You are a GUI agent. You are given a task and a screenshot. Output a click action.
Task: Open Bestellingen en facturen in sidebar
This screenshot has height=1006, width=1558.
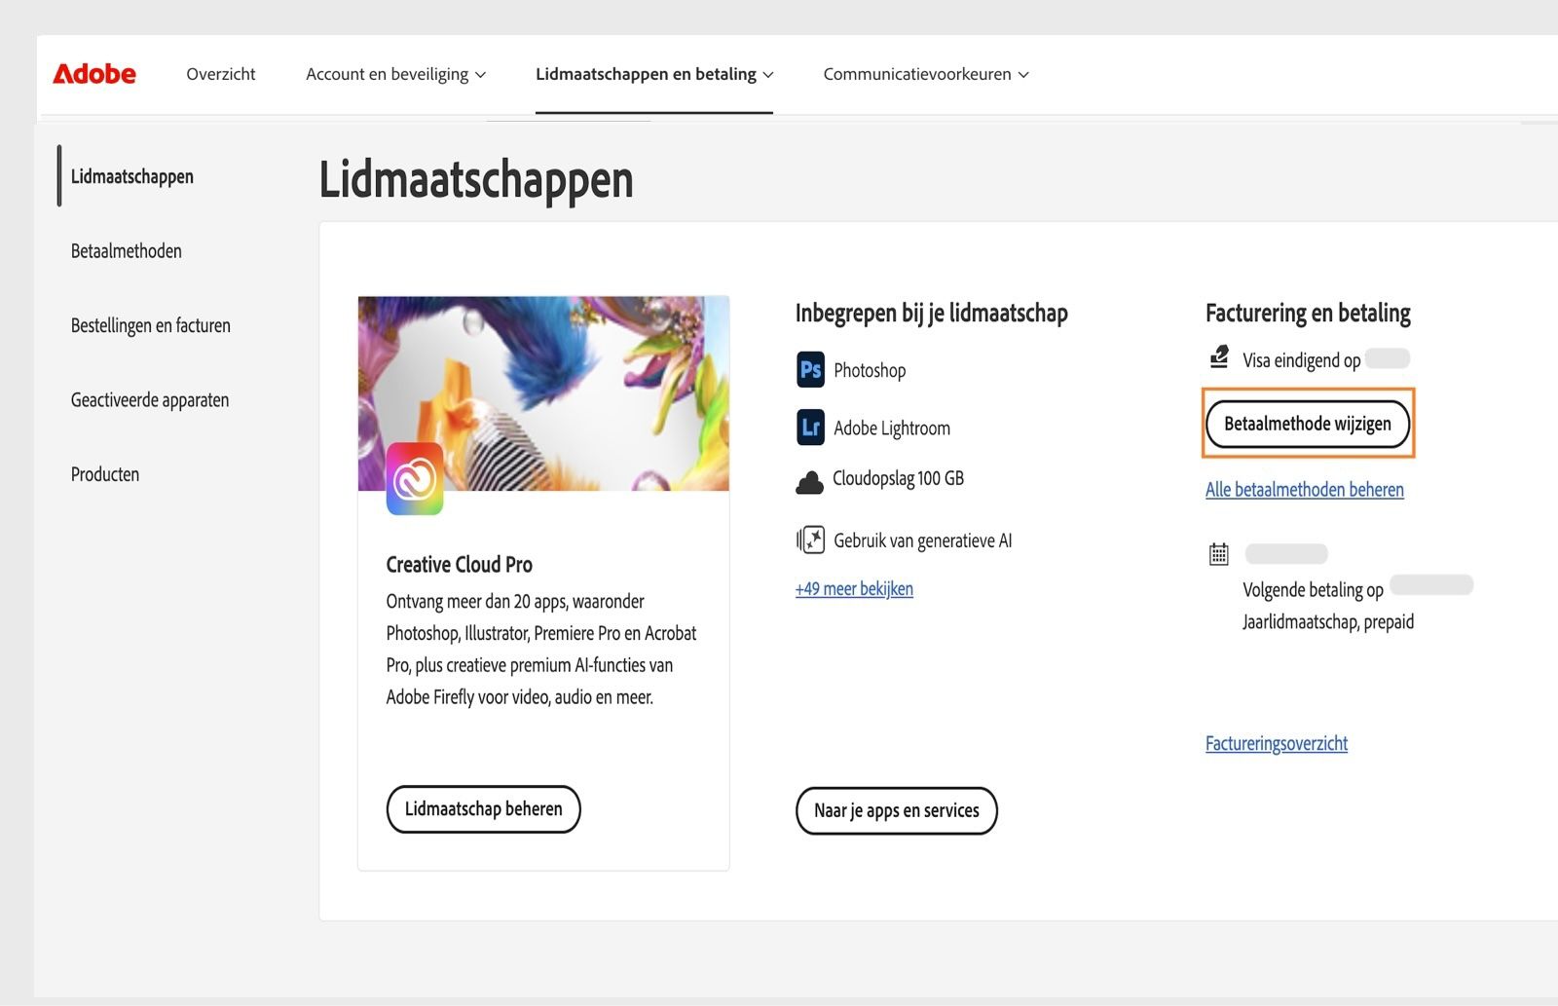click(151, 325)
